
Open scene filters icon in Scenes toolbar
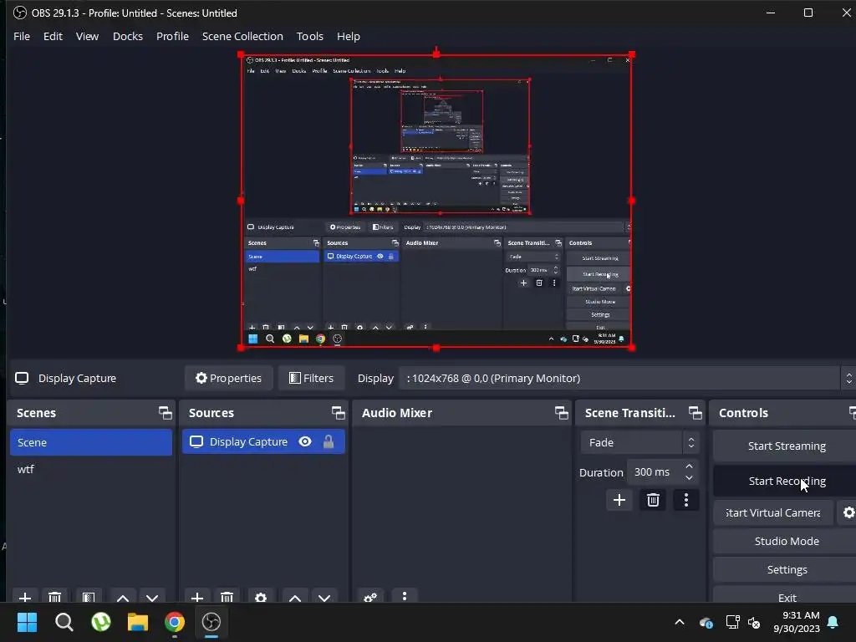tap(89, 597)
